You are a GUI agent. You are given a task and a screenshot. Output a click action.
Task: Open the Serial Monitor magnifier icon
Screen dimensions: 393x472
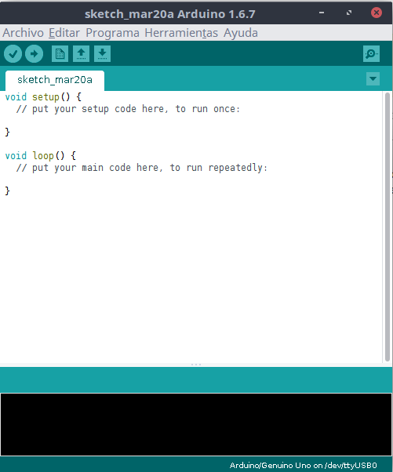[x=371, y=54]
